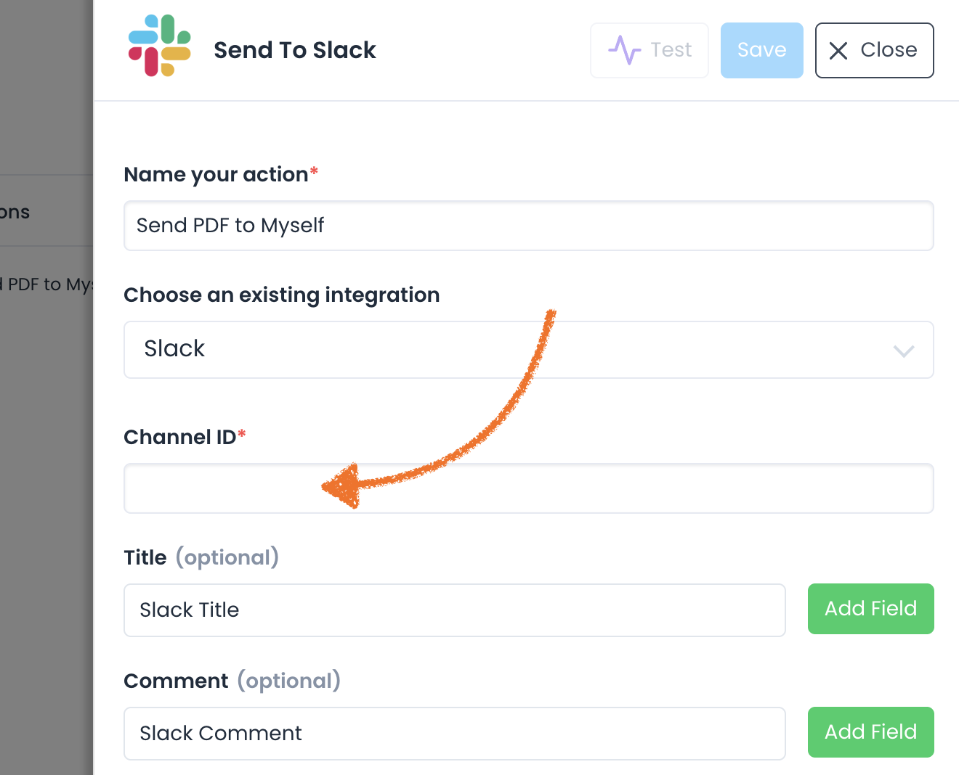Image resolution: width=959 pixels, height=775 pixels.
Task: Click the pulse icon on Test button
Action: (624, 50)
